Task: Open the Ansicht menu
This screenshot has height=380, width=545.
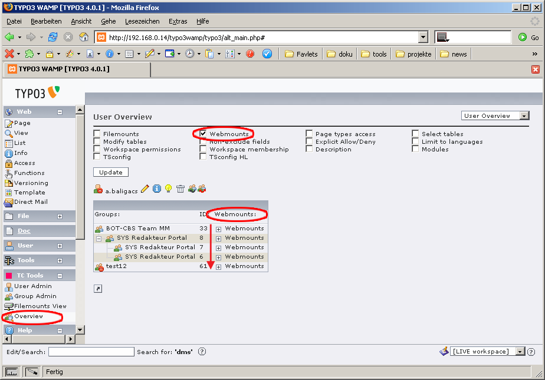Action: pyautogui.click(x=81, y=21)
